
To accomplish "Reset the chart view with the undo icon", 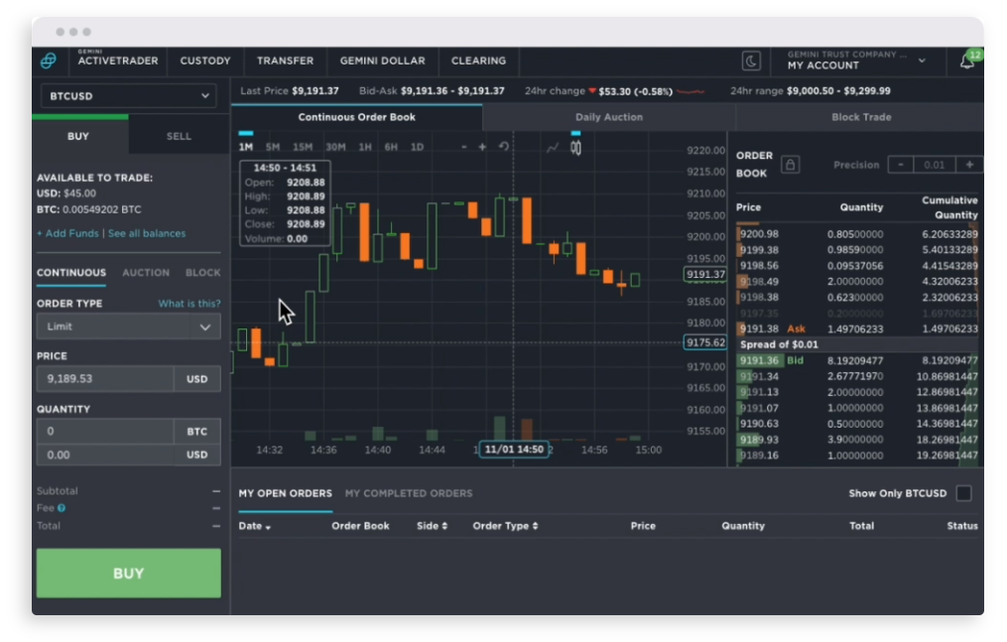I will [504, 147].
